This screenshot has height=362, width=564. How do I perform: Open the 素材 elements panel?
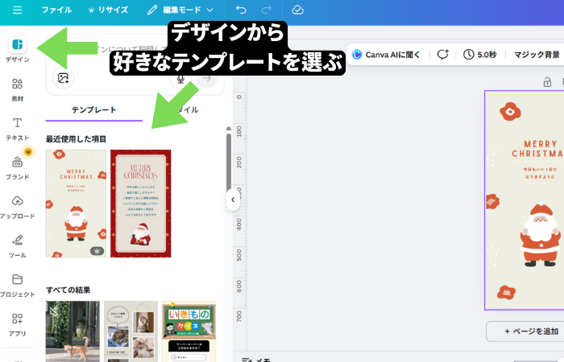(x=17, y=90)
